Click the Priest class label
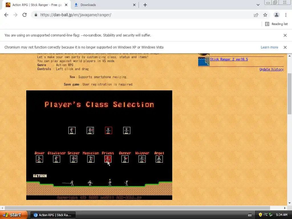This screenshot has height=219, width=292. [108, 153]
